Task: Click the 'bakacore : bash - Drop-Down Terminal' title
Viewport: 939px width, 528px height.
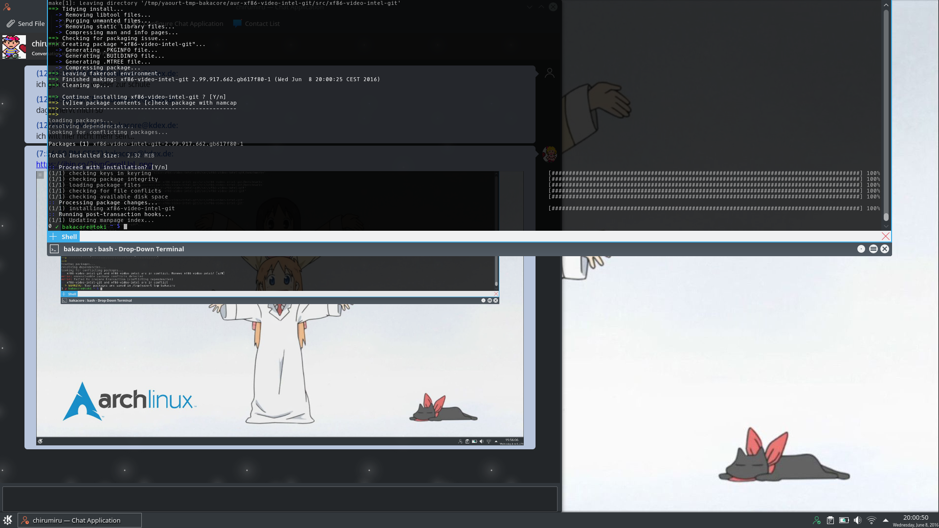Action: point(124,249)
